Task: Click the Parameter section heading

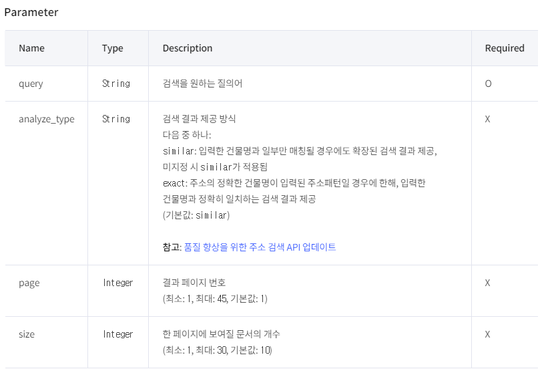Action: 31,12
